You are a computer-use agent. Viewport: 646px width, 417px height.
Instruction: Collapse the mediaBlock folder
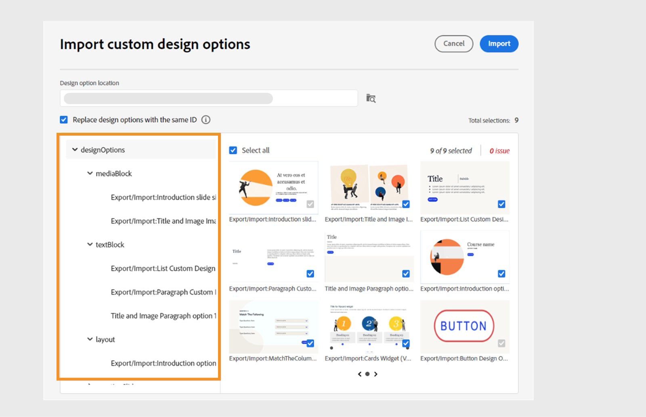pyautogui.click(x=90, y=174)
